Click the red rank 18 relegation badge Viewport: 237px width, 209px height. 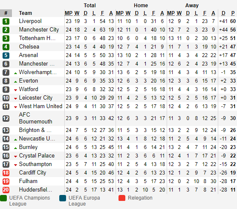(x=6, y=173)
